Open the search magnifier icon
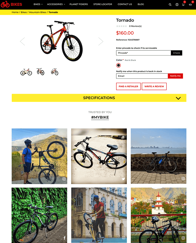This screenshot has height=243, width=196. pyautogui.click(x=170, y=5)
